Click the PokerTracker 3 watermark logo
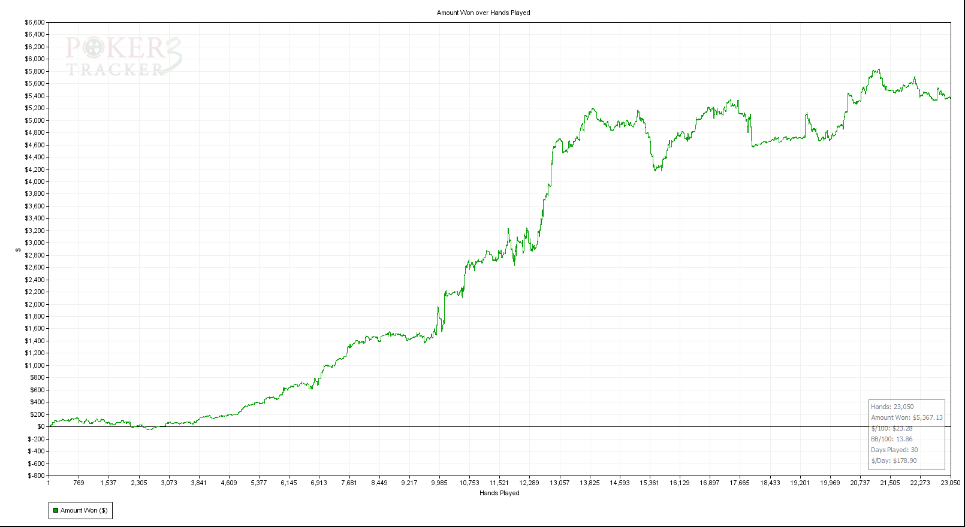This screenshot has width=965, height=527. click(123, 56)
